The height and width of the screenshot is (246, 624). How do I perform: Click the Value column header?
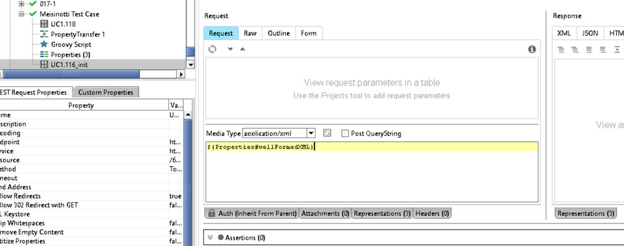[176, 106]
